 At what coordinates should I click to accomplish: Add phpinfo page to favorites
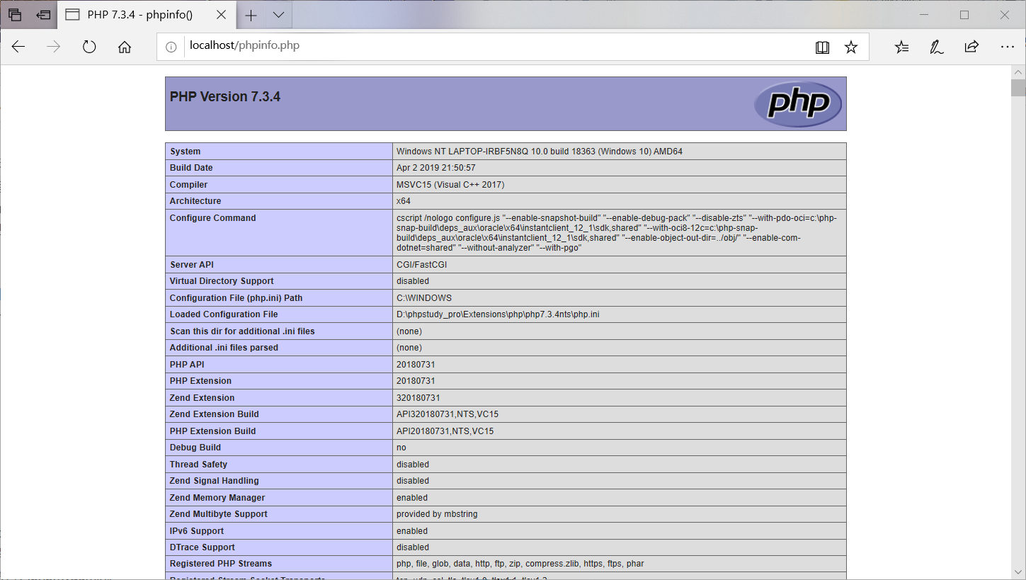[850, 46]
